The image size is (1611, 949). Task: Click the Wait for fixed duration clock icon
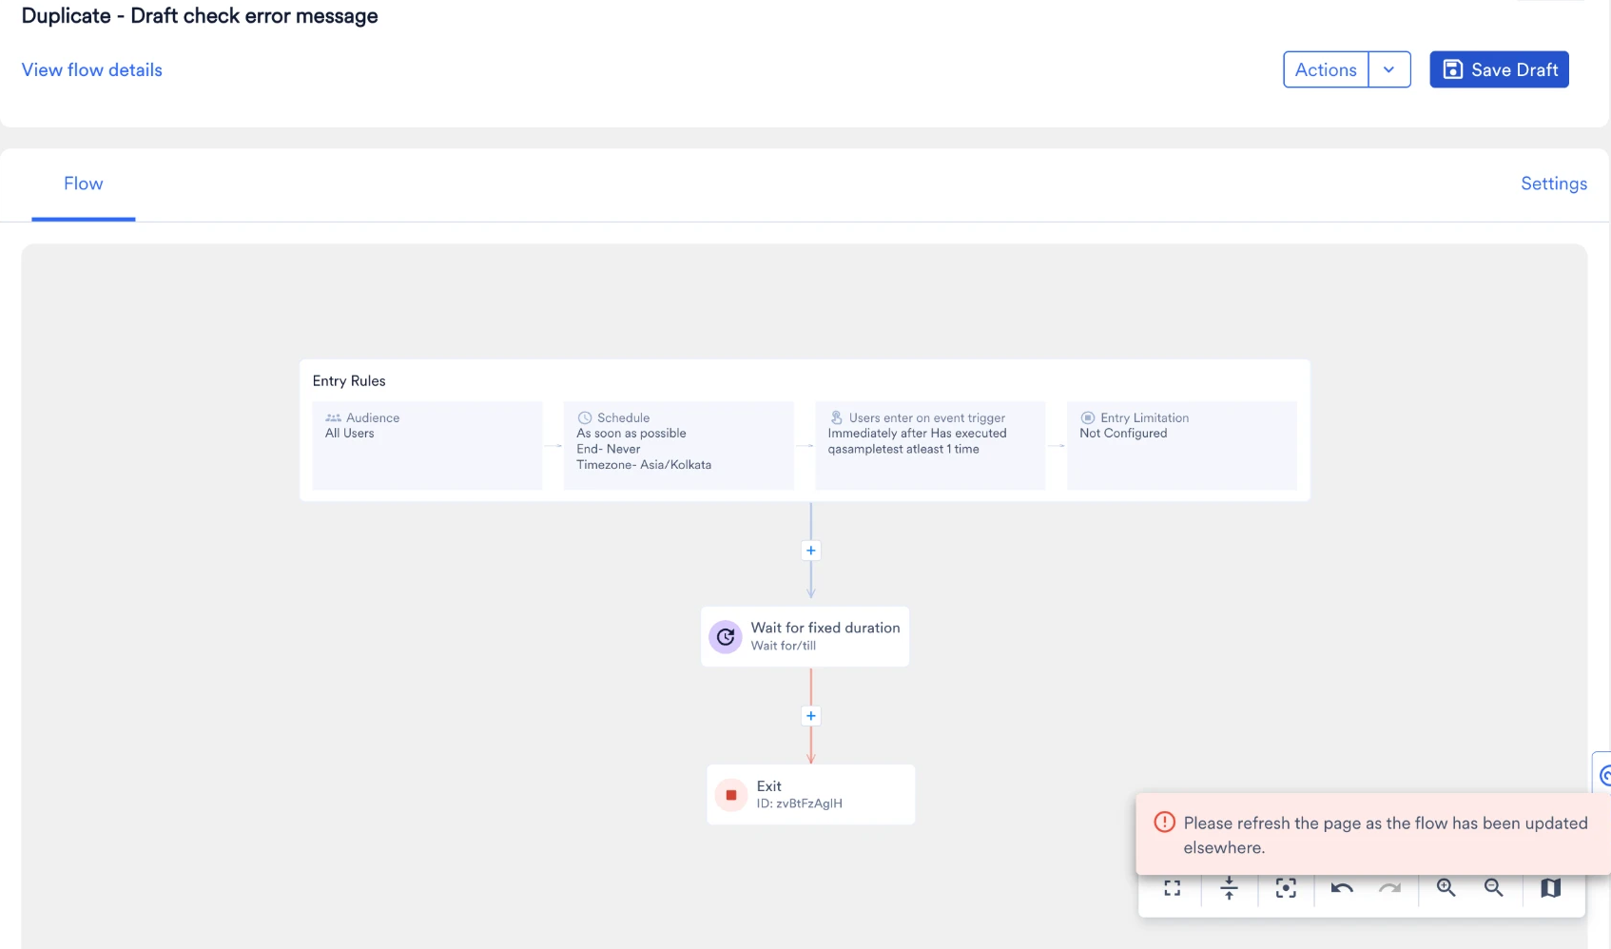[726, 636]
